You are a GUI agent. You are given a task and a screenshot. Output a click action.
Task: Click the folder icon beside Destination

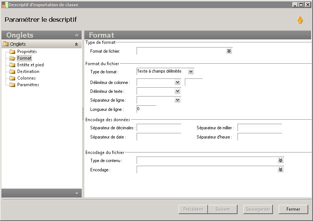[13, 71]
